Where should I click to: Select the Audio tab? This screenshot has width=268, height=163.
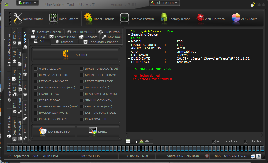pyautogui.click(x=38, y=37)
